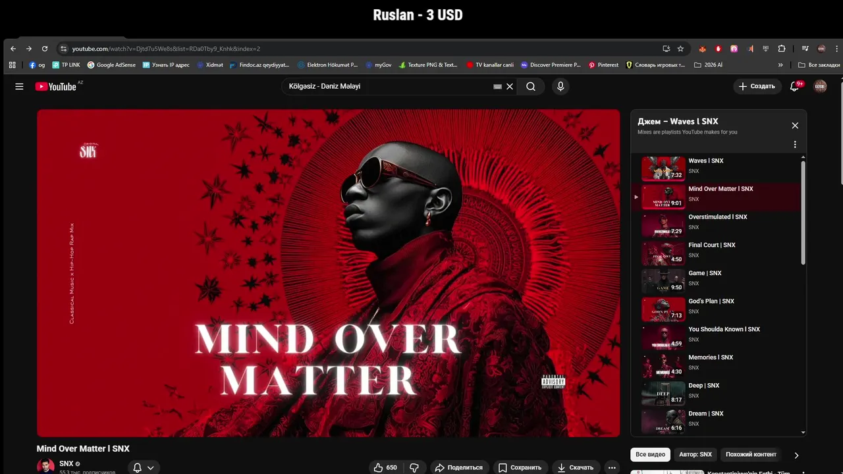
Task: Click browser back arrow
Action: click(x=13, y=49)
